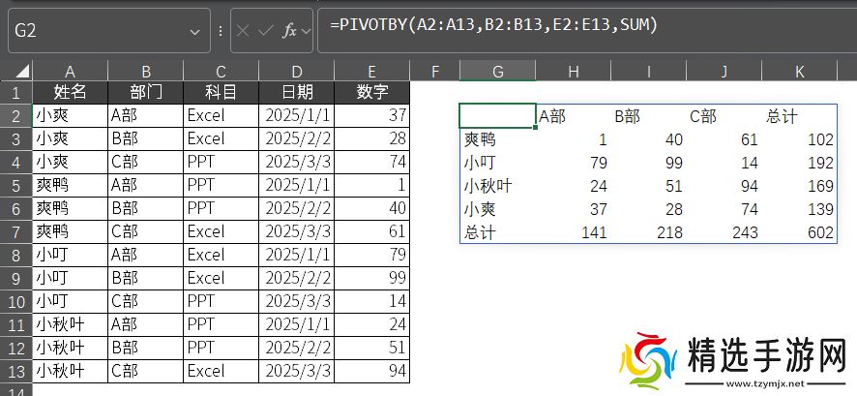Select column G header
The image size is (857, 396).
coord(497,71)
